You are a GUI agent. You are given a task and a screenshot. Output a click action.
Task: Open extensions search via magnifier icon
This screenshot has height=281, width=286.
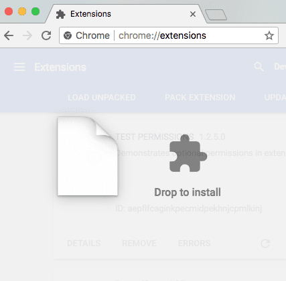pos(259,67)
